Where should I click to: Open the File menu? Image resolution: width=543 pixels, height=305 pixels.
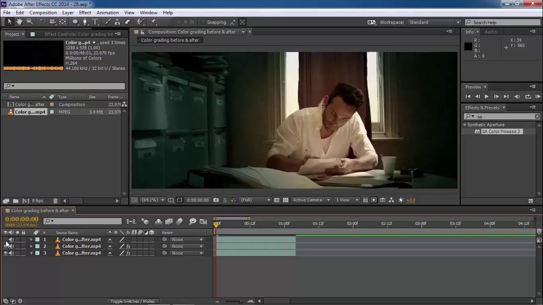pos(7,13)
